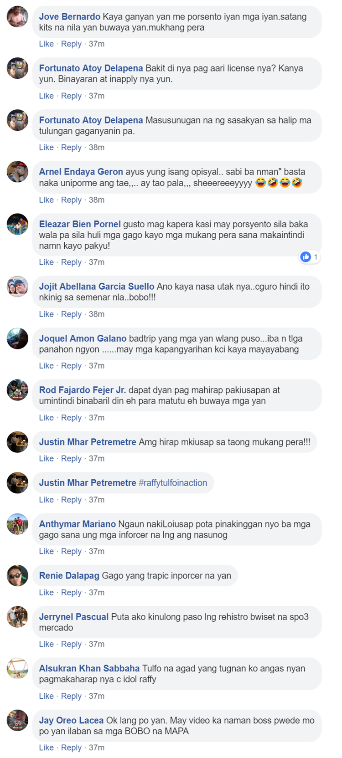Click the like reaction count on Eleazar's comment
This screenshot has width=342, height=758.
(309, 257)
